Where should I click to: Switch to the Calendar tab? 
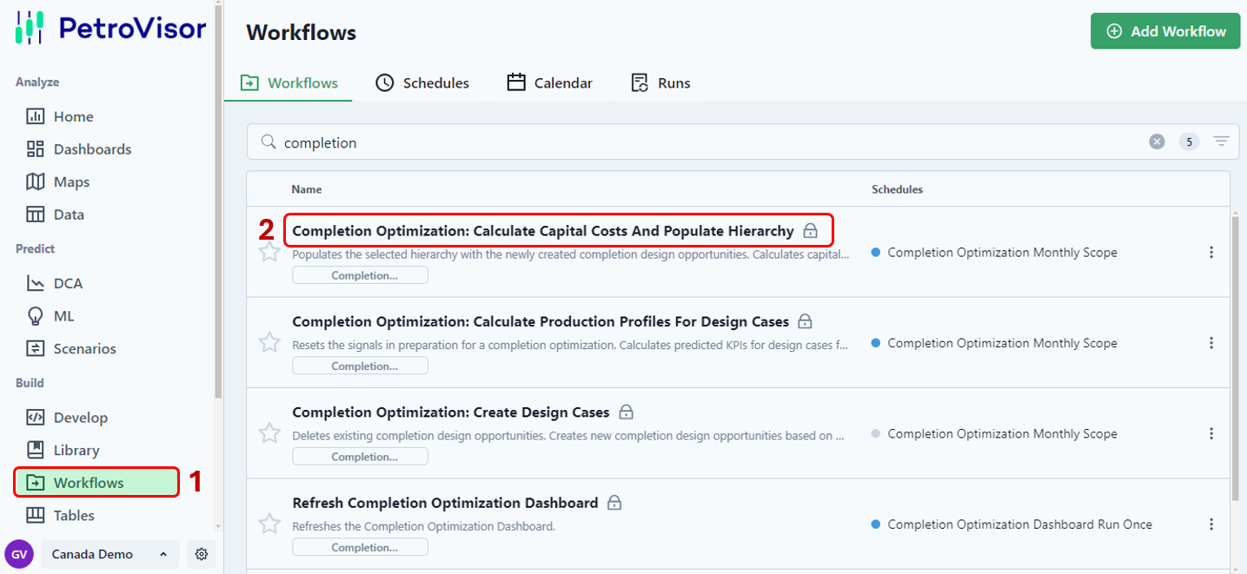pos(550,83)
